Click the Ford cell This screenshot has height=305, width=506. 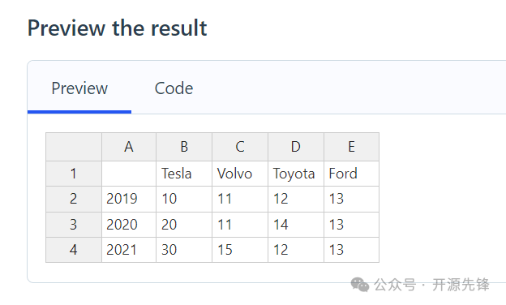click(x=351, y=174)
